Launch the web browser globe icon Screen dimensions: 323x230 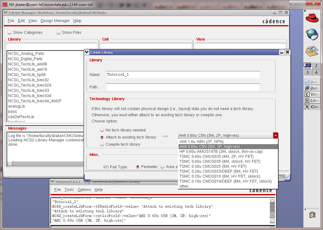click(x=312, y=34)
